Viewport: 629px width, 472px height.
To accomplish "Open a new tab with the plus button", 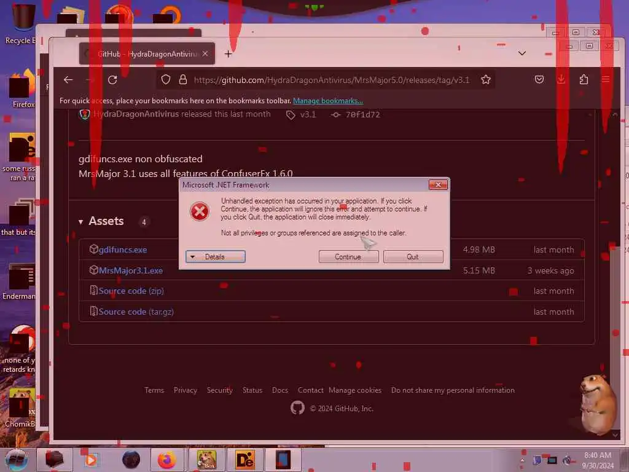I will 229,54.
